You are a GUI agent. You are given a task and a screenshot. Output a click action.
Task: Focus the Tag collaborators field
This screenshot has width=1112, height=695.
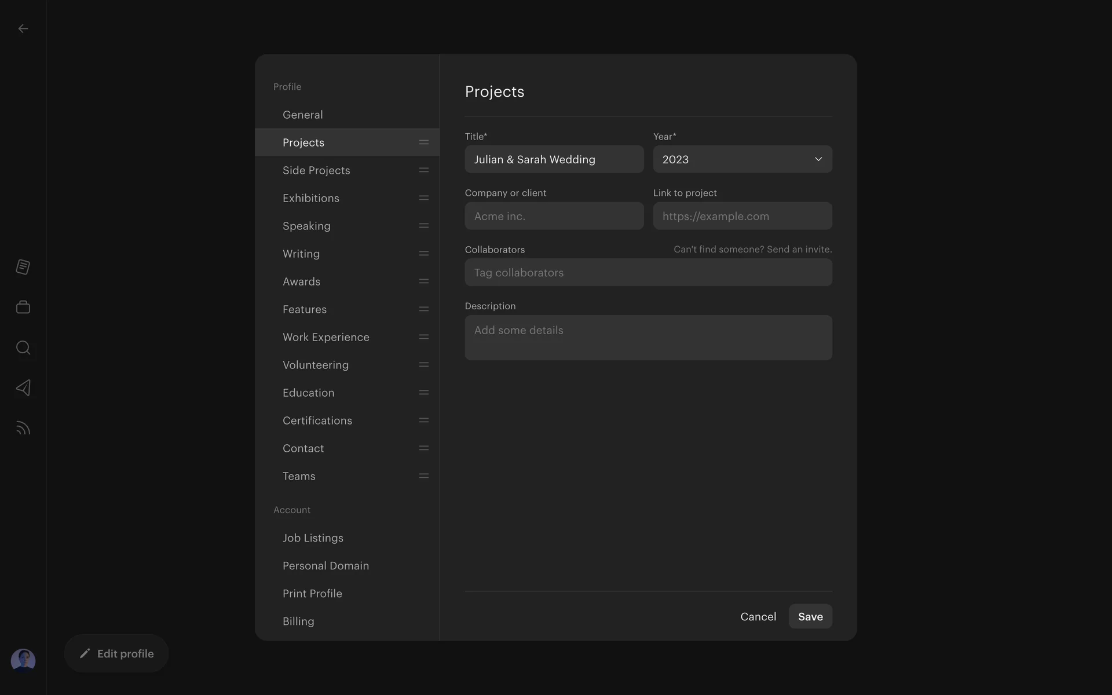coord(648,273)
